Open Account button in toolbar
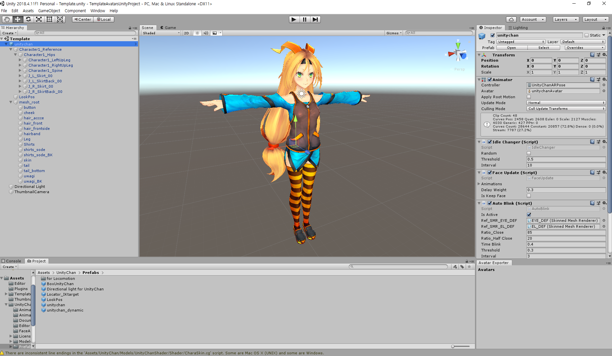This screenshot has width=612, height=356. [533, 19]
